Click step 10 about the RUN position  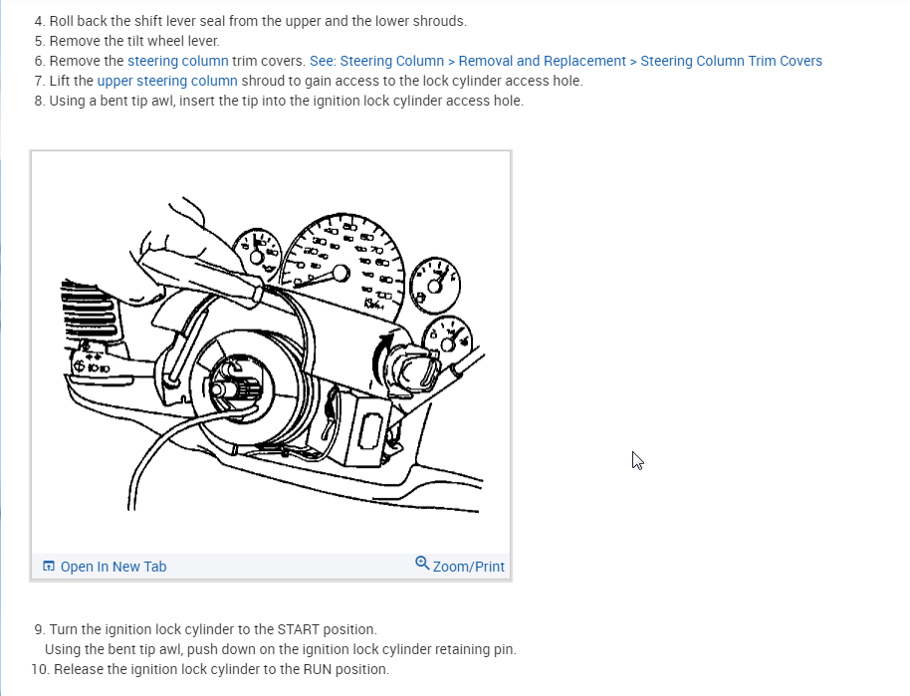210,669
